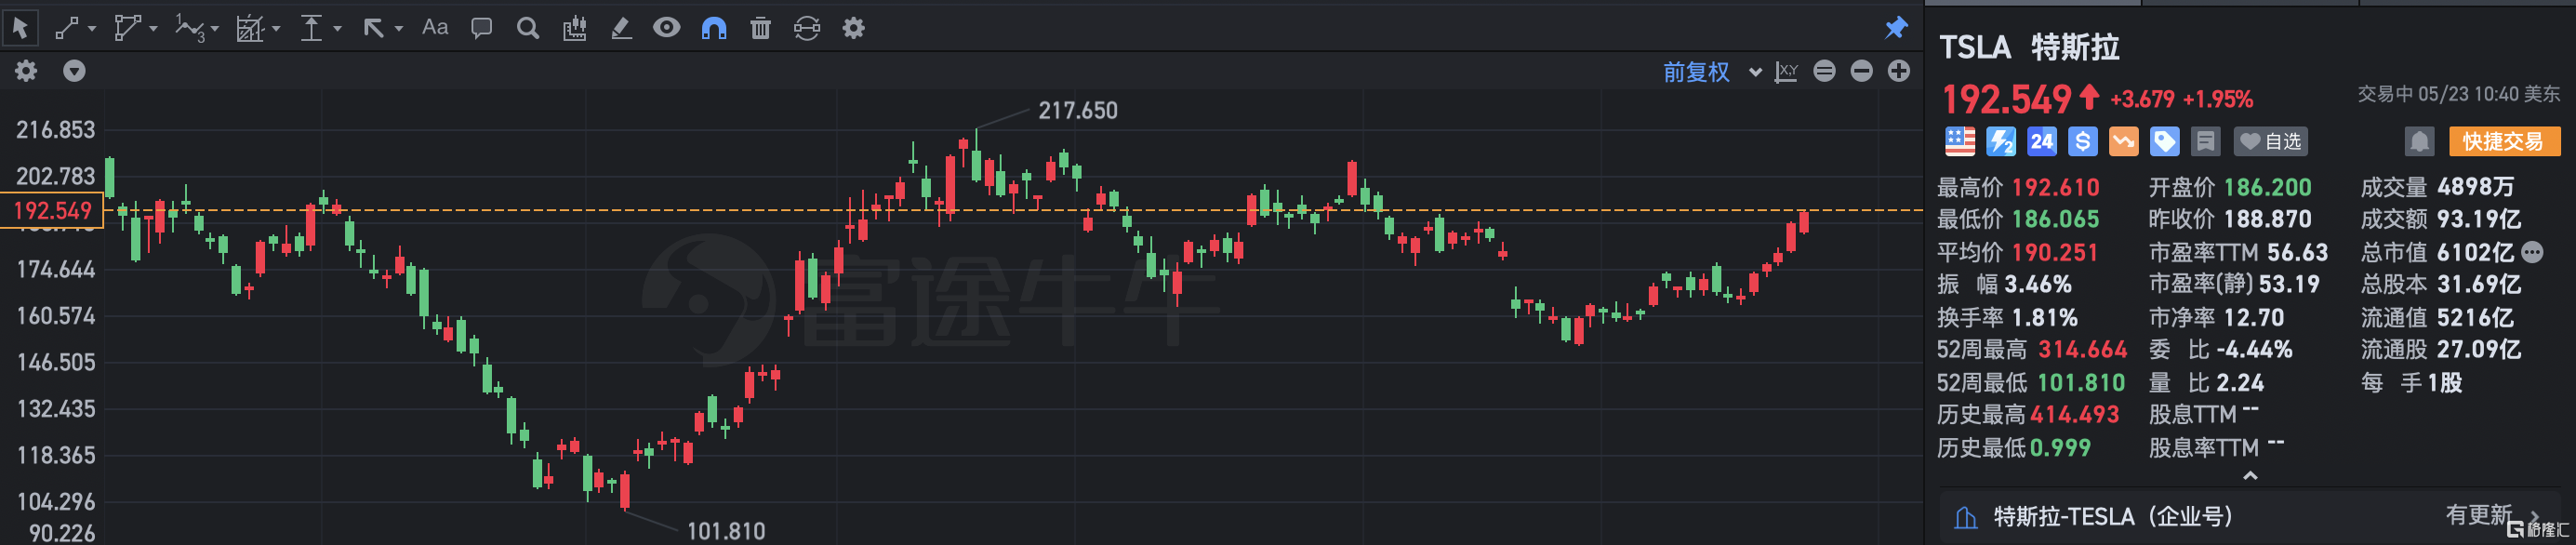Click the 最高价 192.610 value
2576x545 pixels.
pos(2055,187)
